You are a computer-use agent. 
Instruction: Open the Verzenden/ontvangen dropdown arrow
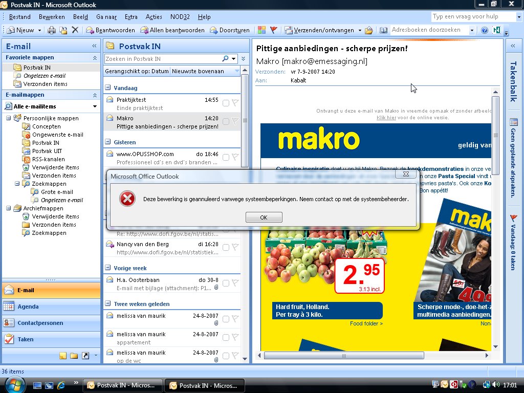(360, 30)
